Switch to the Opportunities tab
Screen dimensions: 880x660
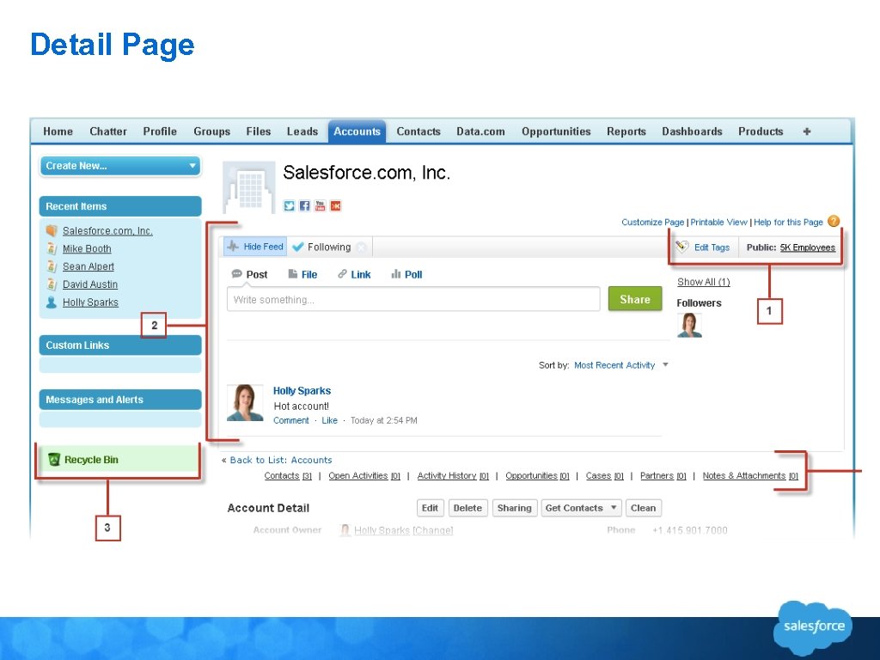[x=556, y=131]
